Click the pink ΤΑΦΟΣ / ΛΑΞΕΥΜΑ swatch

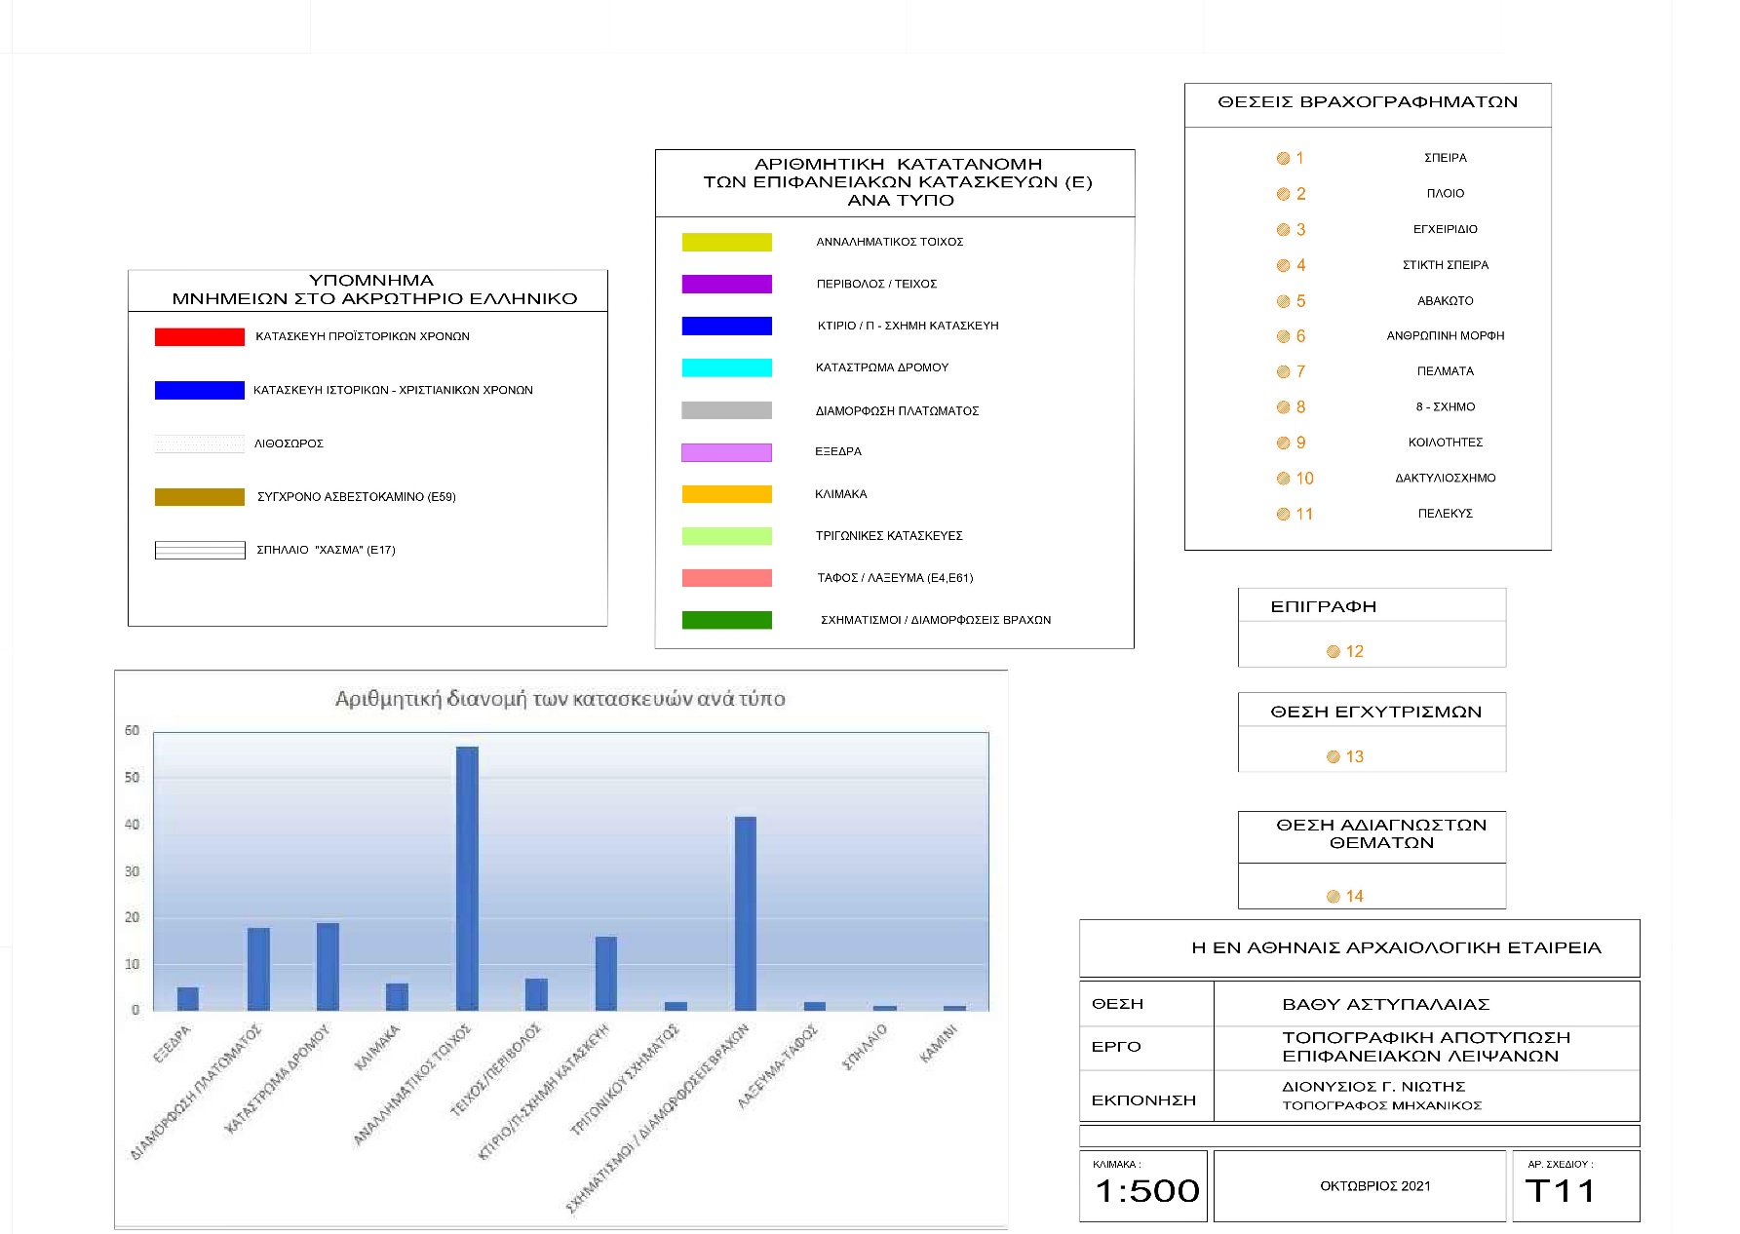(x=726, y=578)
